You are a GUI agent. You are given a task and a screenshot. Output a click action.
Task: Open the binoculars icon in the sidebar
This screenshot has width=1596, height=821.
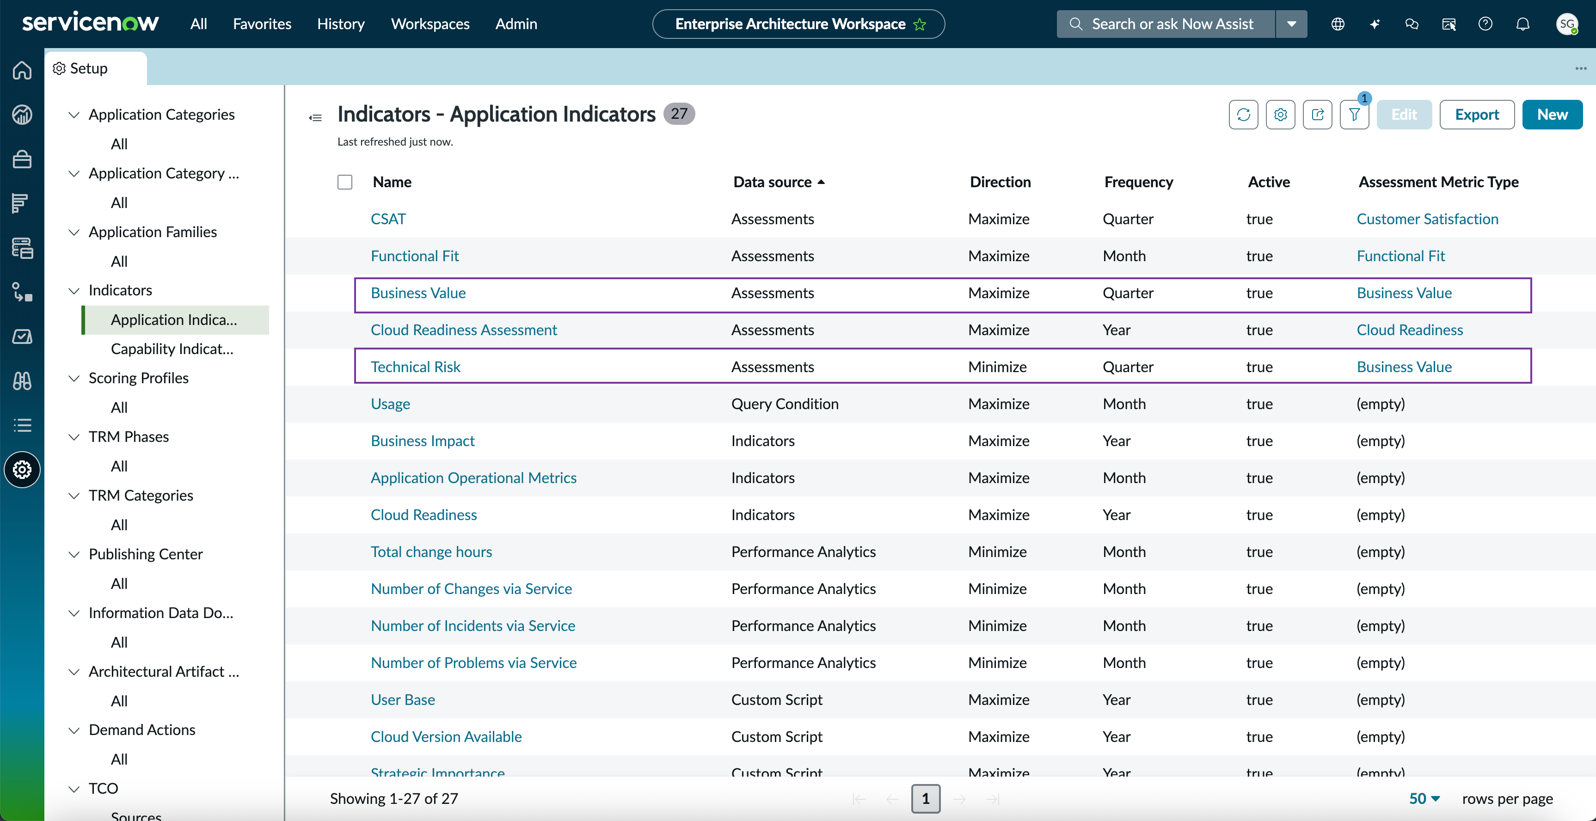tap(22, 381)
